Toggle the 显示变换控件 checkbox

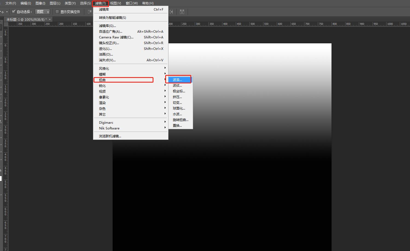57,12
